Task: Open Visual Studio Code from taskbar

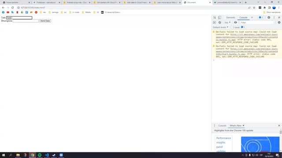Action: [47, 155]
